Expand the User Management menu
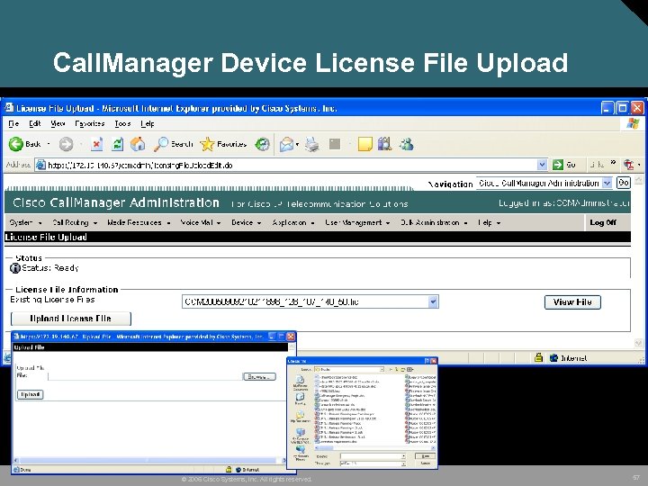This screenshot has height=486, width=648. click(x=357, y=223)
